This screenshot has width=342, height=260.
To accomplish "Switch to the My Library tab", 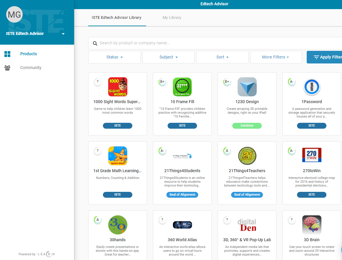I will coord(172,18).
